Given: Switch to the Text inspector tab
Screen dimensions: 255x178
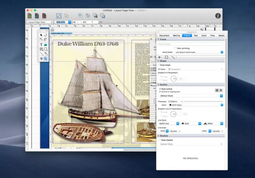Looking at the screenshot, I should point(196,36).
